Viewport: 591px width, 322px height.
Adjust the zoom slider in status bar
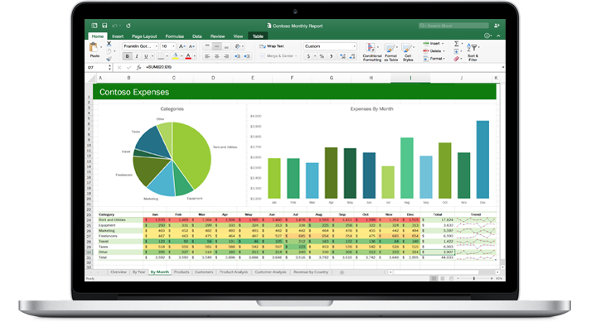point(474,278)
